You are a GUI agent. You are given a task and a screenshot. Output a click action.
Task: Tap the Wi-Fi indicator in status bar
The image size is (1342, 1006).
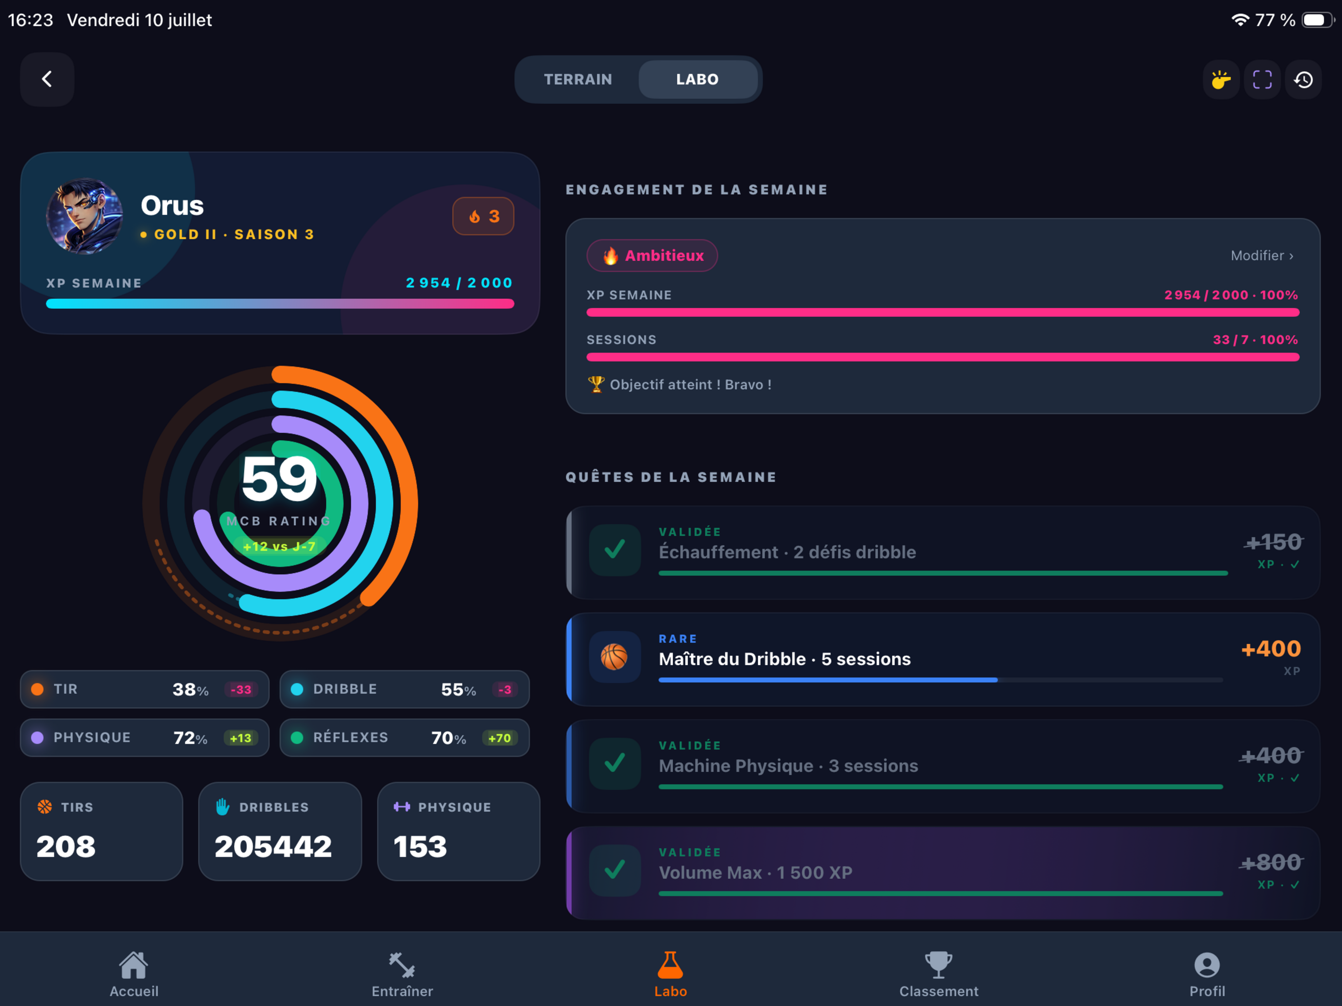(1240, 20)
